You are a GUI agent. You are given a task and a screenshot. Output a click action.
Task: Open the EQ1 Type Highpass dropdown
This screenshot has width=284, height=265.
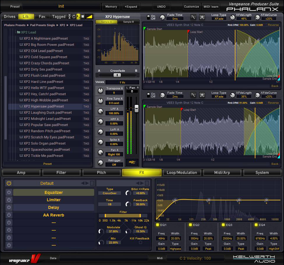(x=175, y=249)
